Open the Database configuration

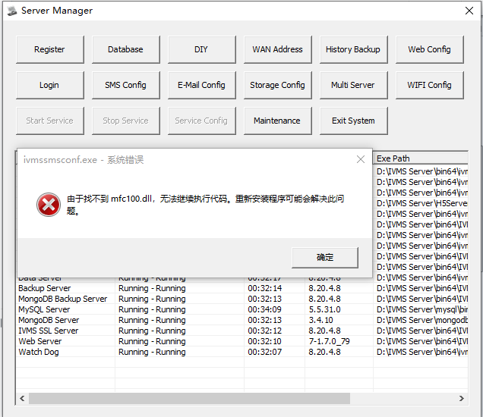tap(125, 49)
